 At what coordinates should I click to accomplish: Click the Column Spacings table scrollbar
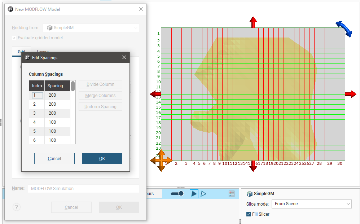73,87
